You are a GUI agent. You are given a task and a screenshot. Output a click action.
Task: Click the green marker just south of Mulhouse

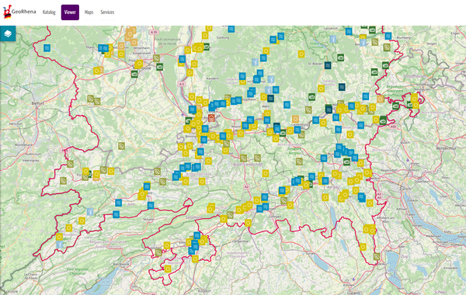click(x=134, y=74)
